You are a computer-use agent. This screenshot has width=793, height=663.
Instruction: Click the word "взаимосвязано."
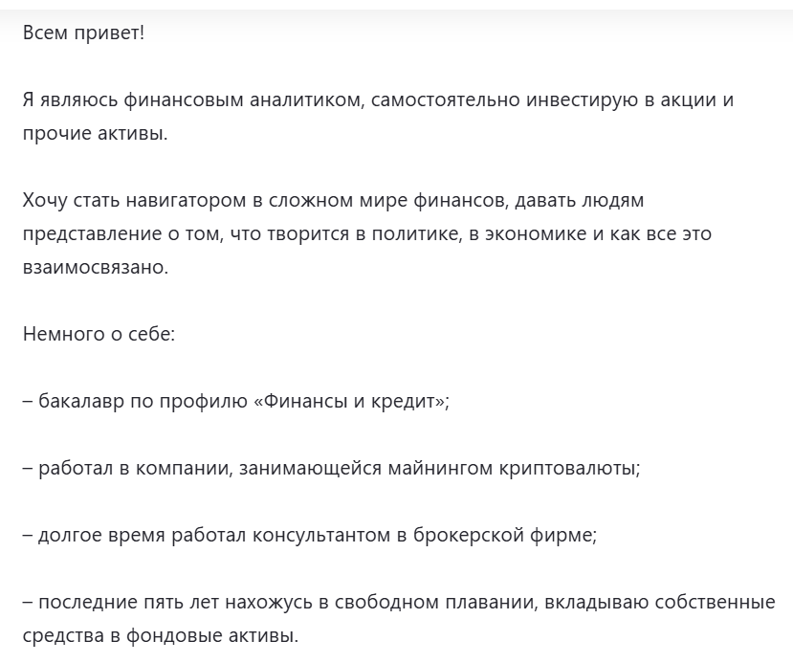coord(96,268)
